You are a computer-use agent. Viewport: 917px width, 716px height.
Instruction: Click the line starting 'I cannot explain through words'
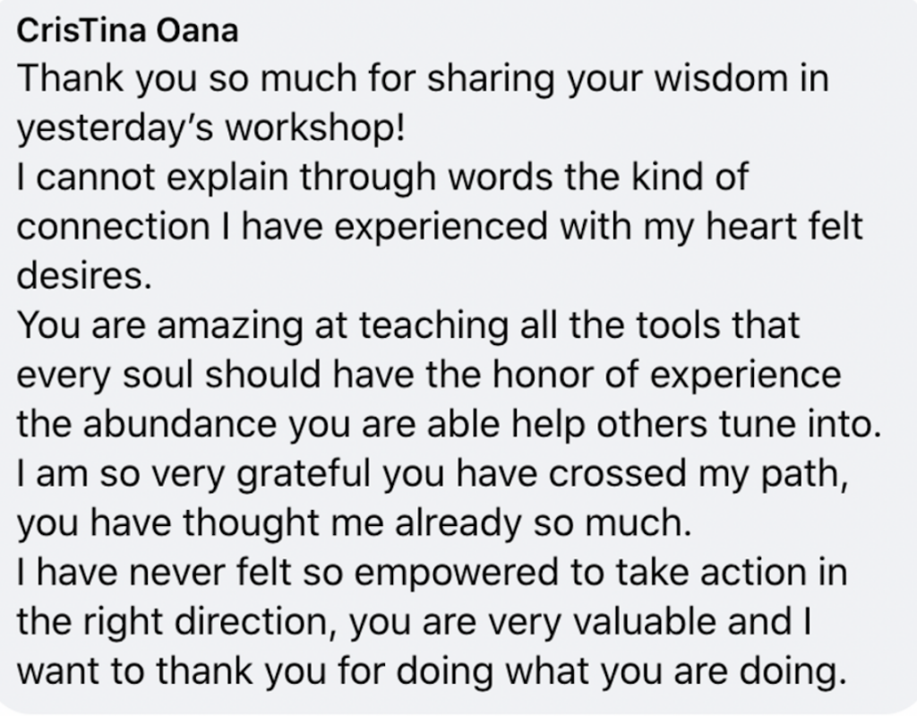point(382,177)
